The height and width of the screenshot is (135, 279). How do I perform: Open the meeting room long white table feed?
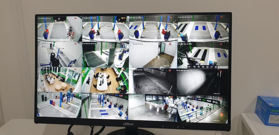point(105,80)
